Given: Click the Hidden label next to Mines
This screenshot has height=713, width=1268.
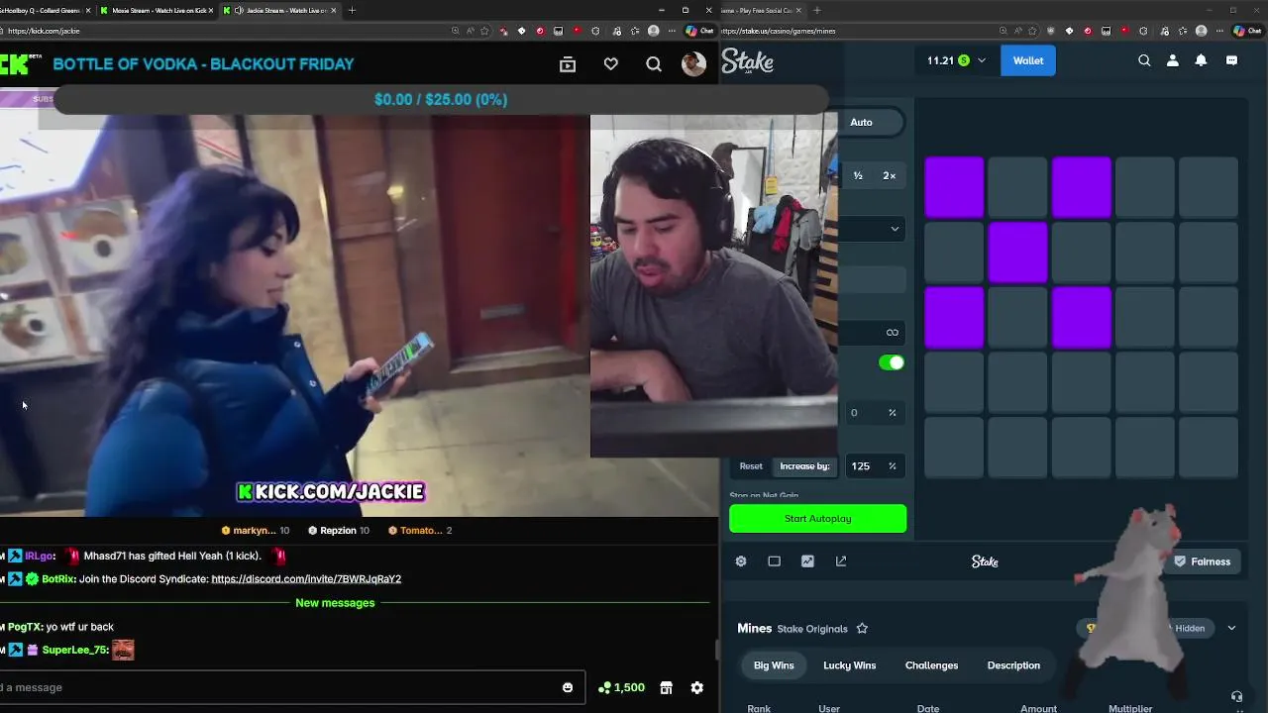Looking at the screenshot, I should point(1190,628).
